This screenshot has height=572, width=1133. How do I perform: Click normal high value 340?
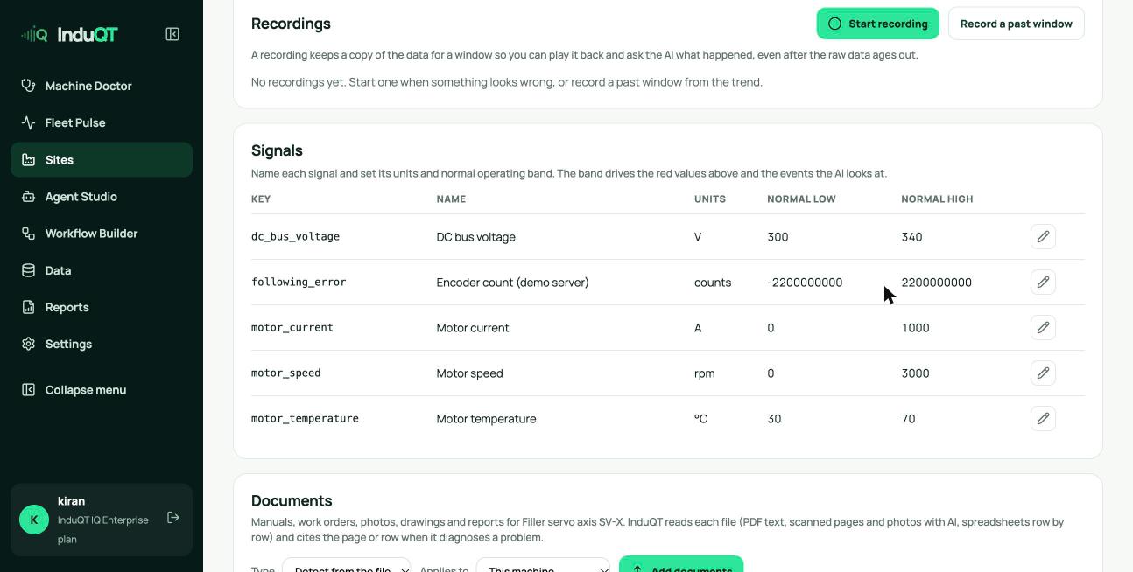tap(911, 237)
